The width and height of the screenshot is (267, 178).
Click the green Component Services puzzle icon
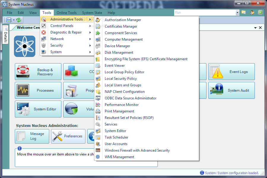(98, 33)
